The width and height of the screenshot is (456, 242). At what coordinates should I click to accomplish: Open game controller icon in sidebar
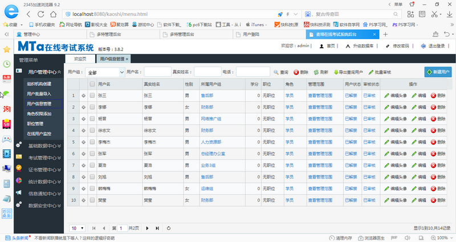pyautogui.click(x=7, y=139)
